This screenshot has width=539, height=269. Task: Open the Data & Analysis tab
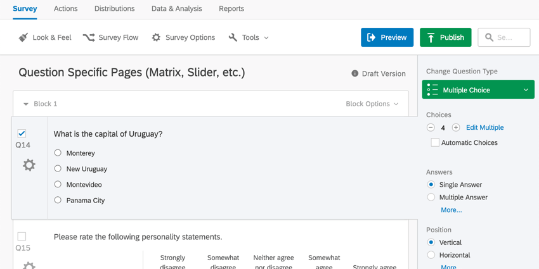tap(177, 9)
